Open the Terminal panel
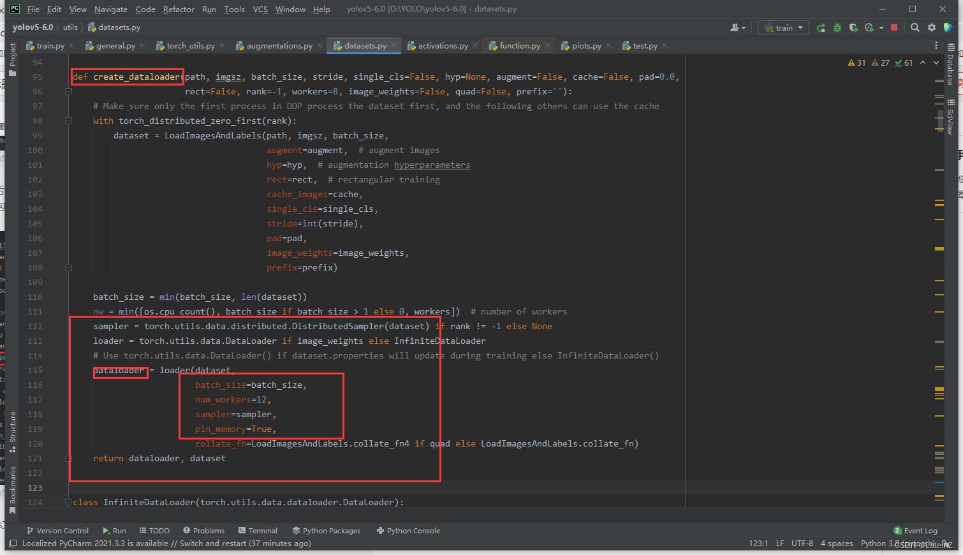963x555 pixels. (258, 531)
